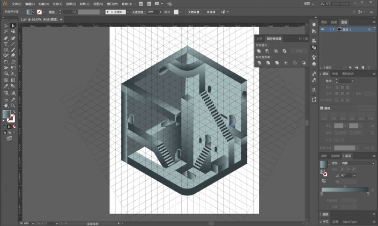Open the 窗口(W) menu
The image size is (378, 226).
[113, 4]
